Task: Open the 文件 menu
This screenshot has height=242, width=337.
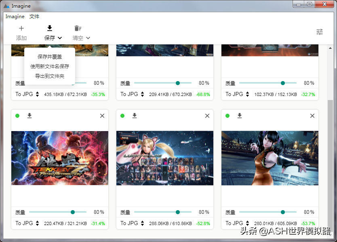Action: pos(34,17)
